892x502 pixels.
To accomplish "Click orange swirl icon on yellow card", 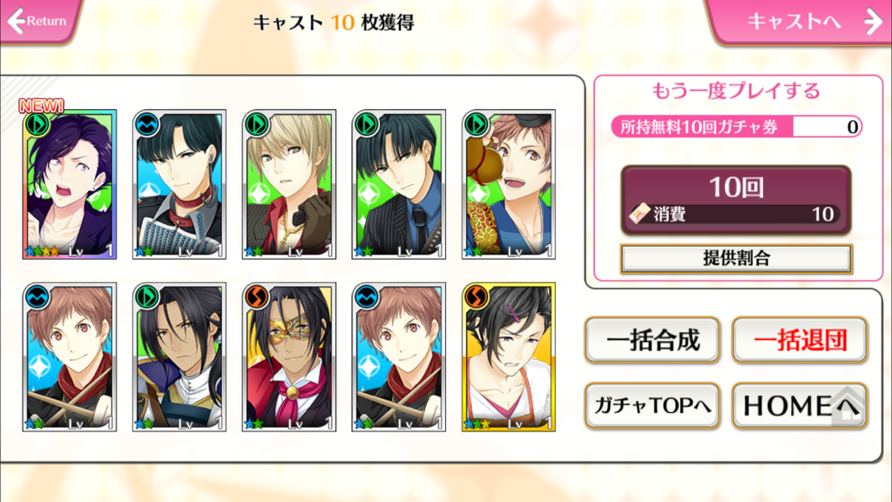I will [x=476, y=297].
